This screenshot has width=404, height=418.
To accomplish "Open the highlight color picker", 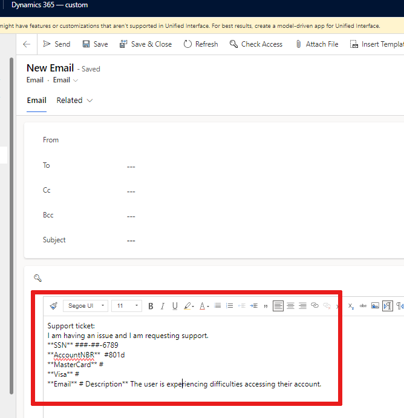I will click(x=189, y=306).
